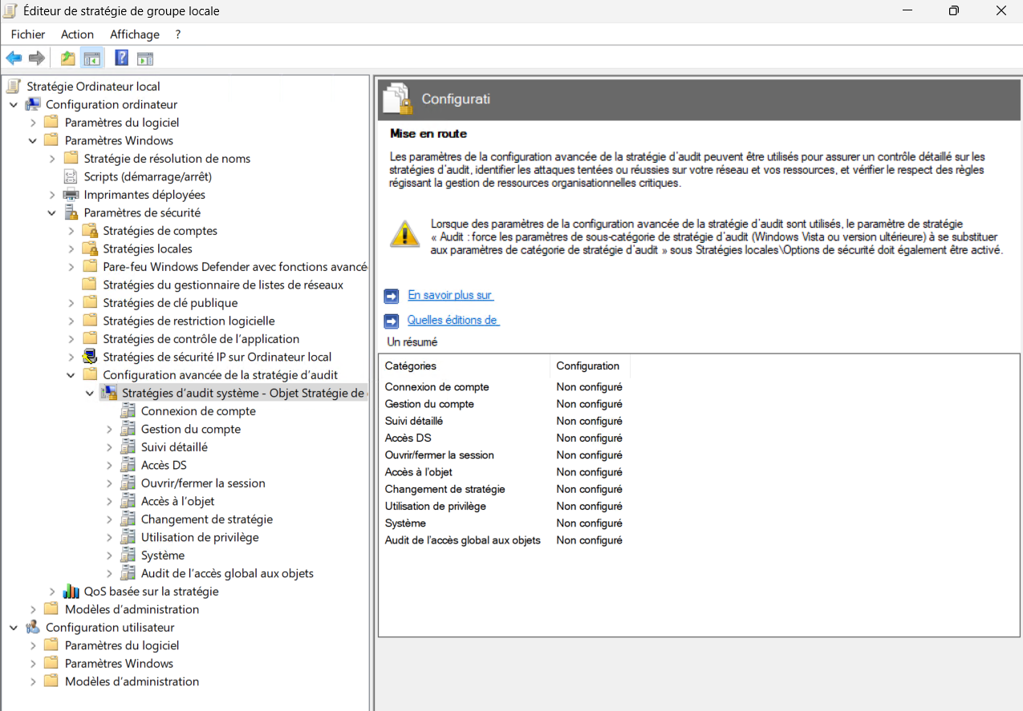1023x711 pixels.
Task: Go up one level with folder icon
Action: [x=68, y=58]
